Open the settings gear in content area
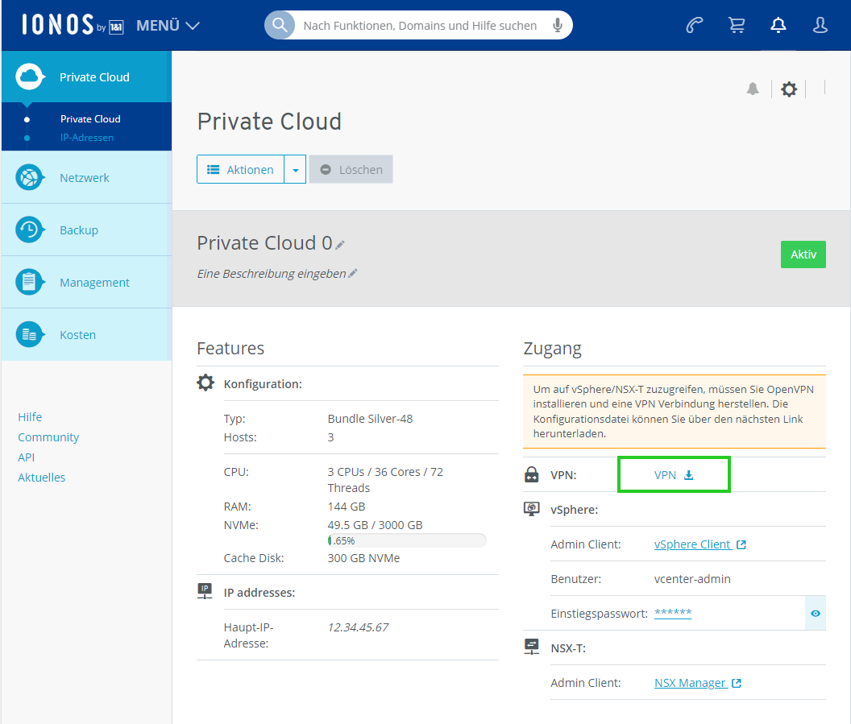 pos(789,89)
